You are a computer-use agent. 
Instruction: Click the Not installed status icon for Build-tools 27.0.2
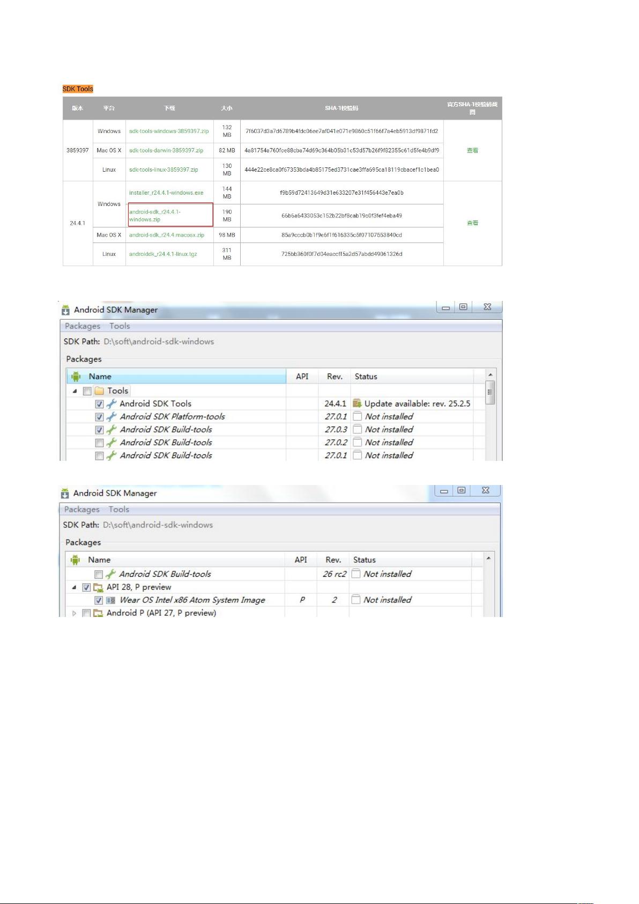click(x=357, y=443)
